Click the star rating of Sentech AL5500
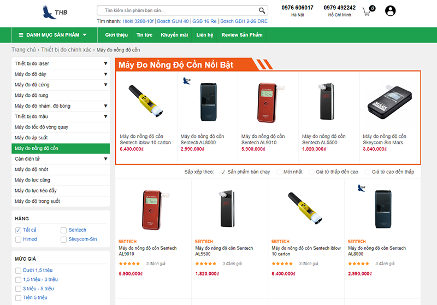This screenshot has width=437, height=305. 206,263
